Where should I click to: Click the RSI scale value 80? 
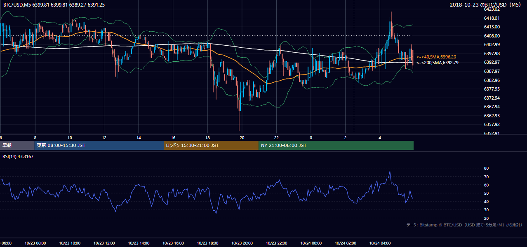(x=487, y=168)
